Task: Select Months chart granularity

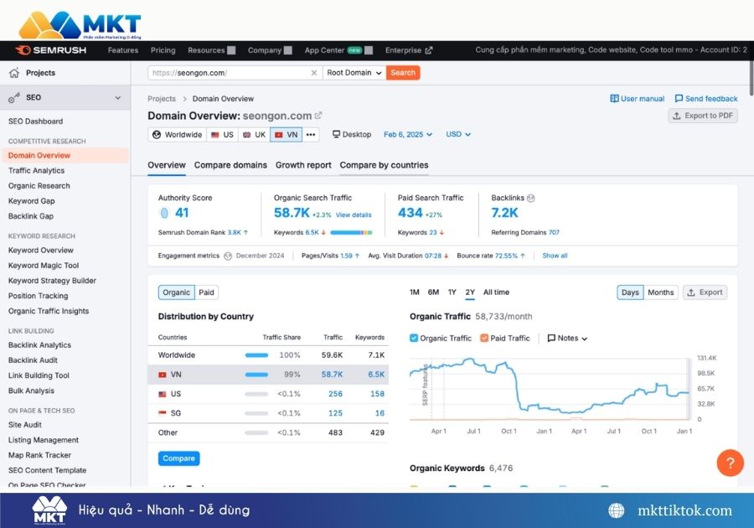Action: [661, 292]
